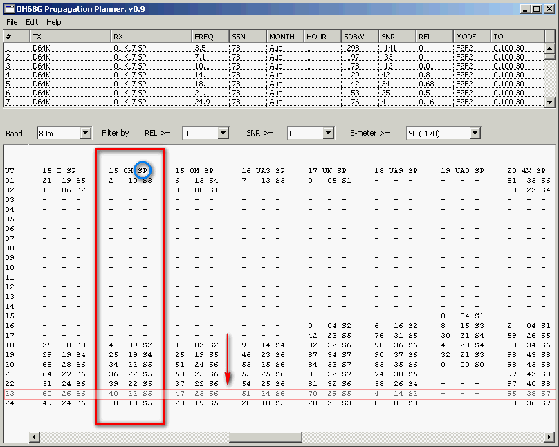Expand the SNR >= filter dropdown
559x447 pixels.
(x=329, y=134)
